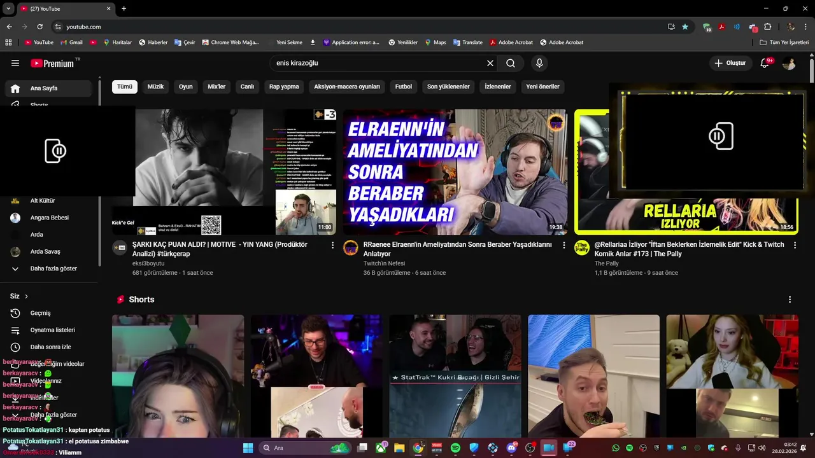The width and height of the screenshot is (815, 458).
Task: Open the Twitch'in Nefesi channel name link
Action: (384, 263)
